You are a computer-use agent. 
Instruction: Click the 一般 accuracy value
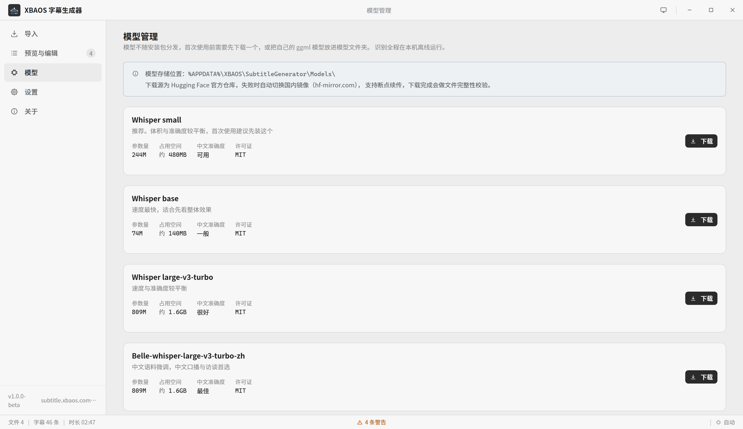click(203, 234)
